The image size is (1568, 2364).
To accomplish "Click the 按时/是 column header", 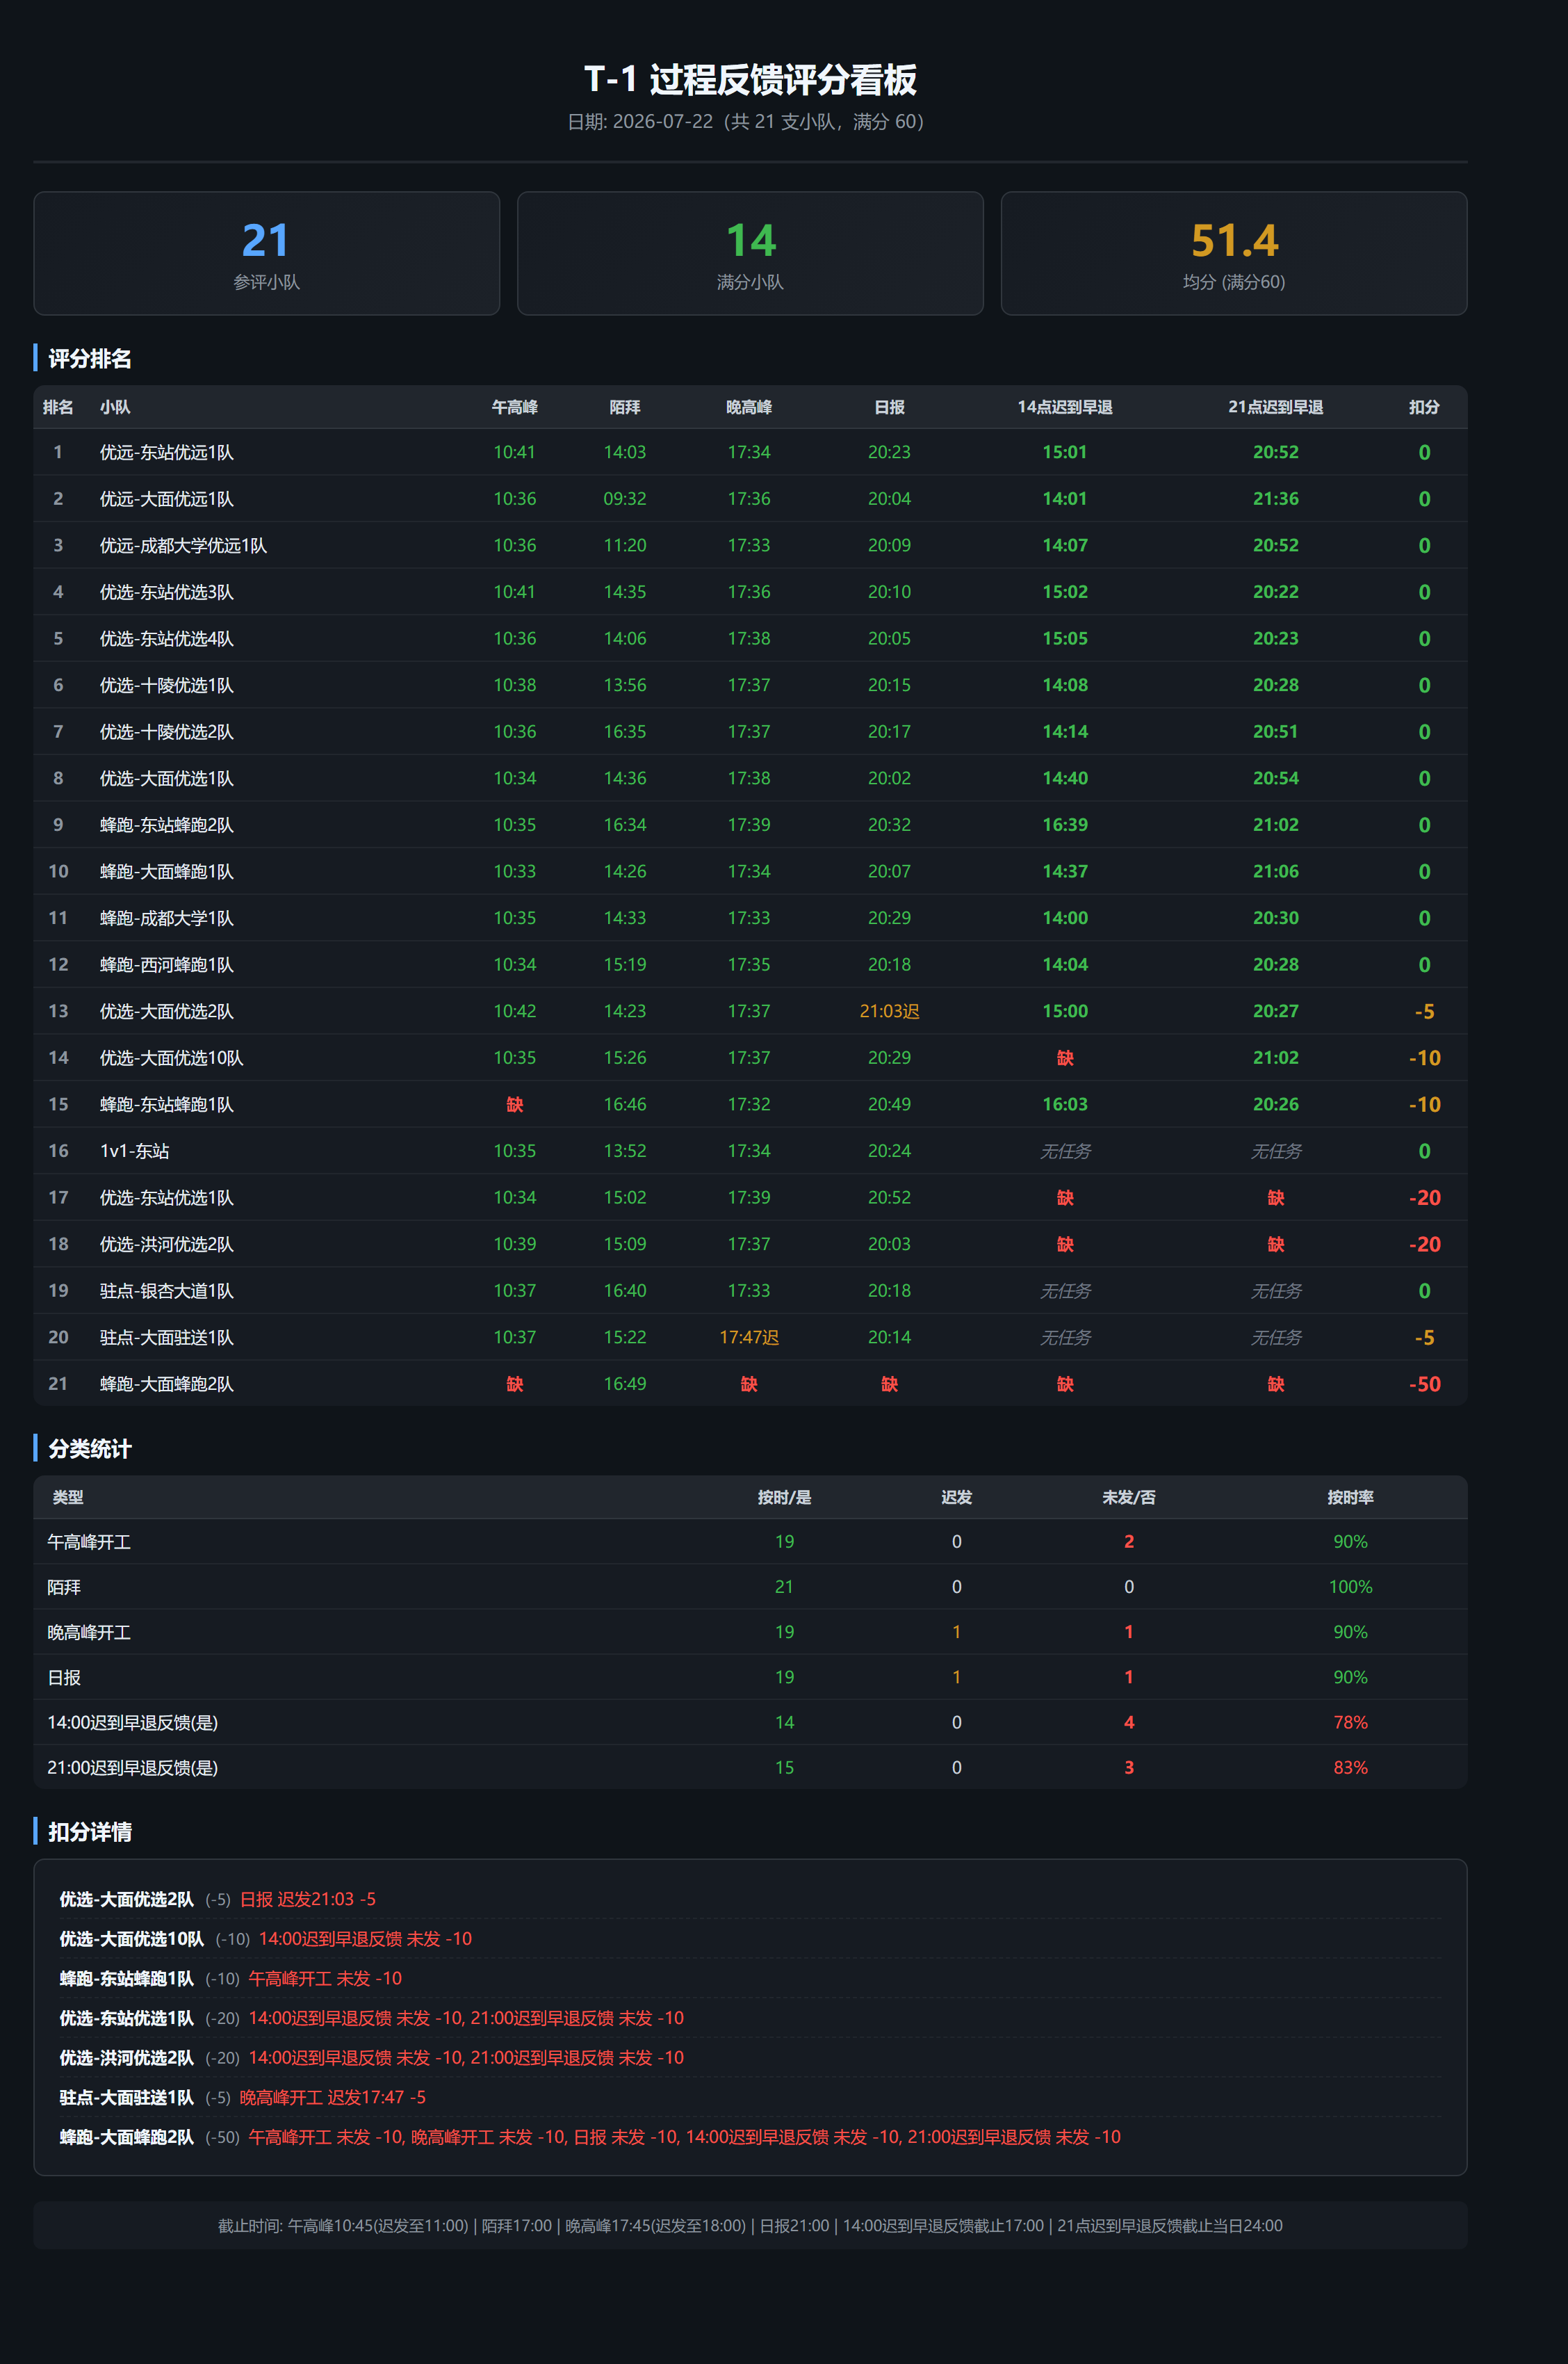I will click(x=784, y=1498).
